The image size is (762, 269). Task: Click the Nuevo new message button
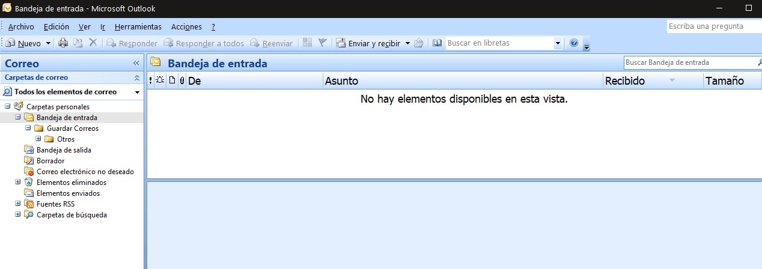pos(23,43)
